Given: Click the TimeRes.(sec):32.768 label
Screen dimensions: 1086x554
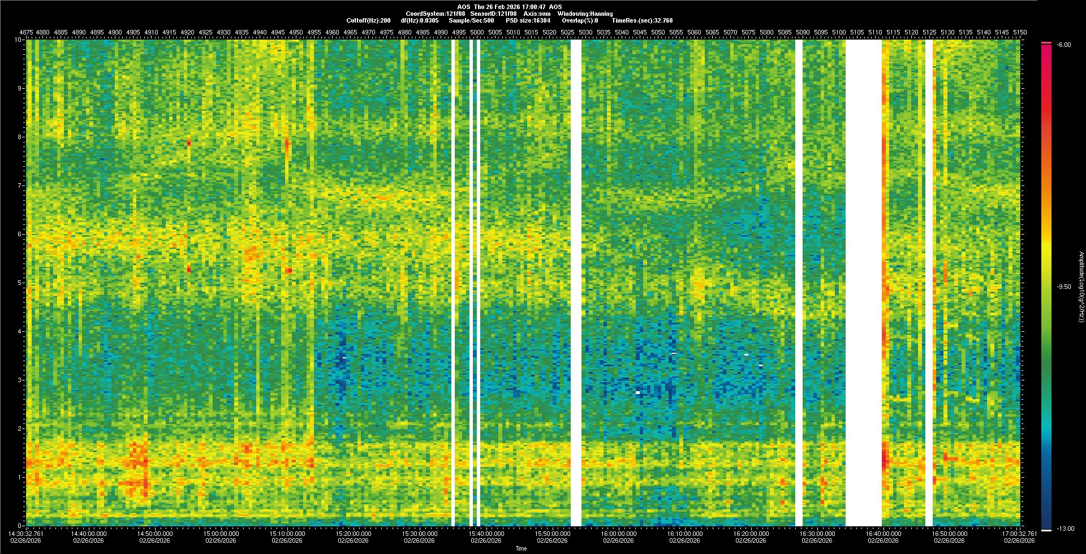Looking at the screenshot, I should click(x=642, y=20).
